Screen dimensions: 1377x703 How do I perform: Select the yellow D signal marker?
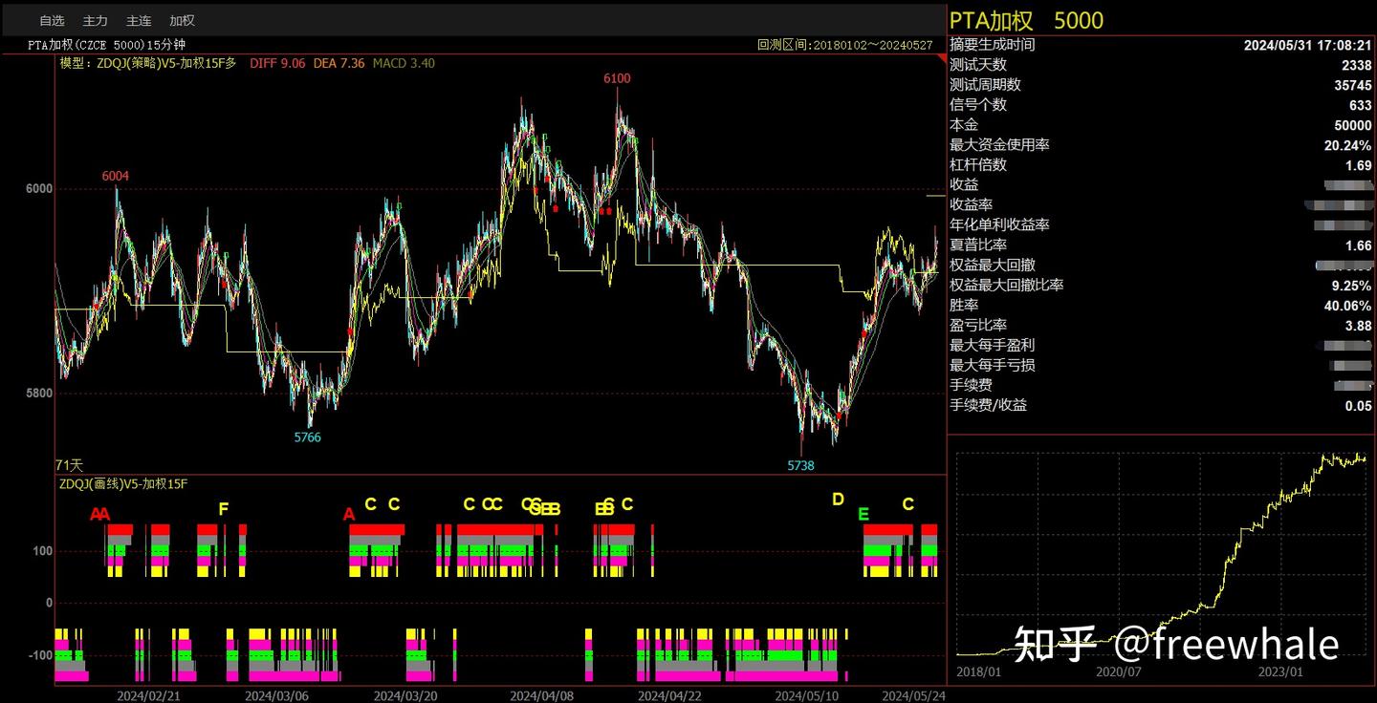839,500
